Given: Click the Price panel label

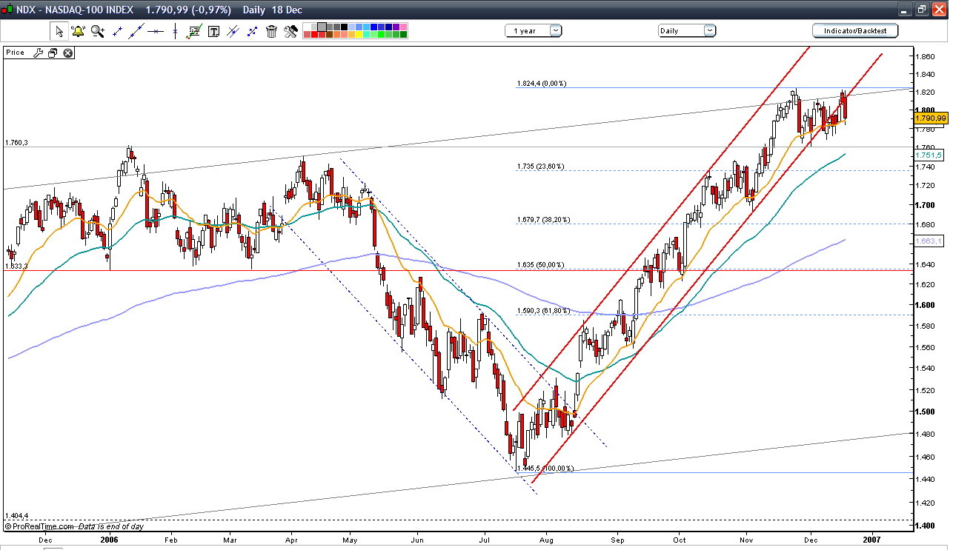Looking at the screenshot, I should [15, 53].
